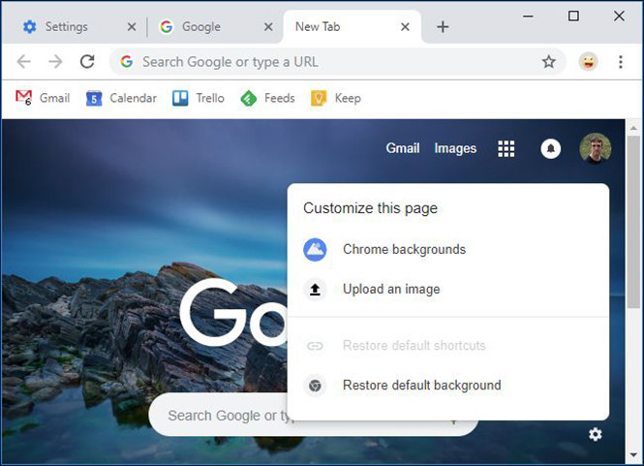Open Keep bookmark
644x466 pixels.
pyautogui.click(x=336, y=98)
